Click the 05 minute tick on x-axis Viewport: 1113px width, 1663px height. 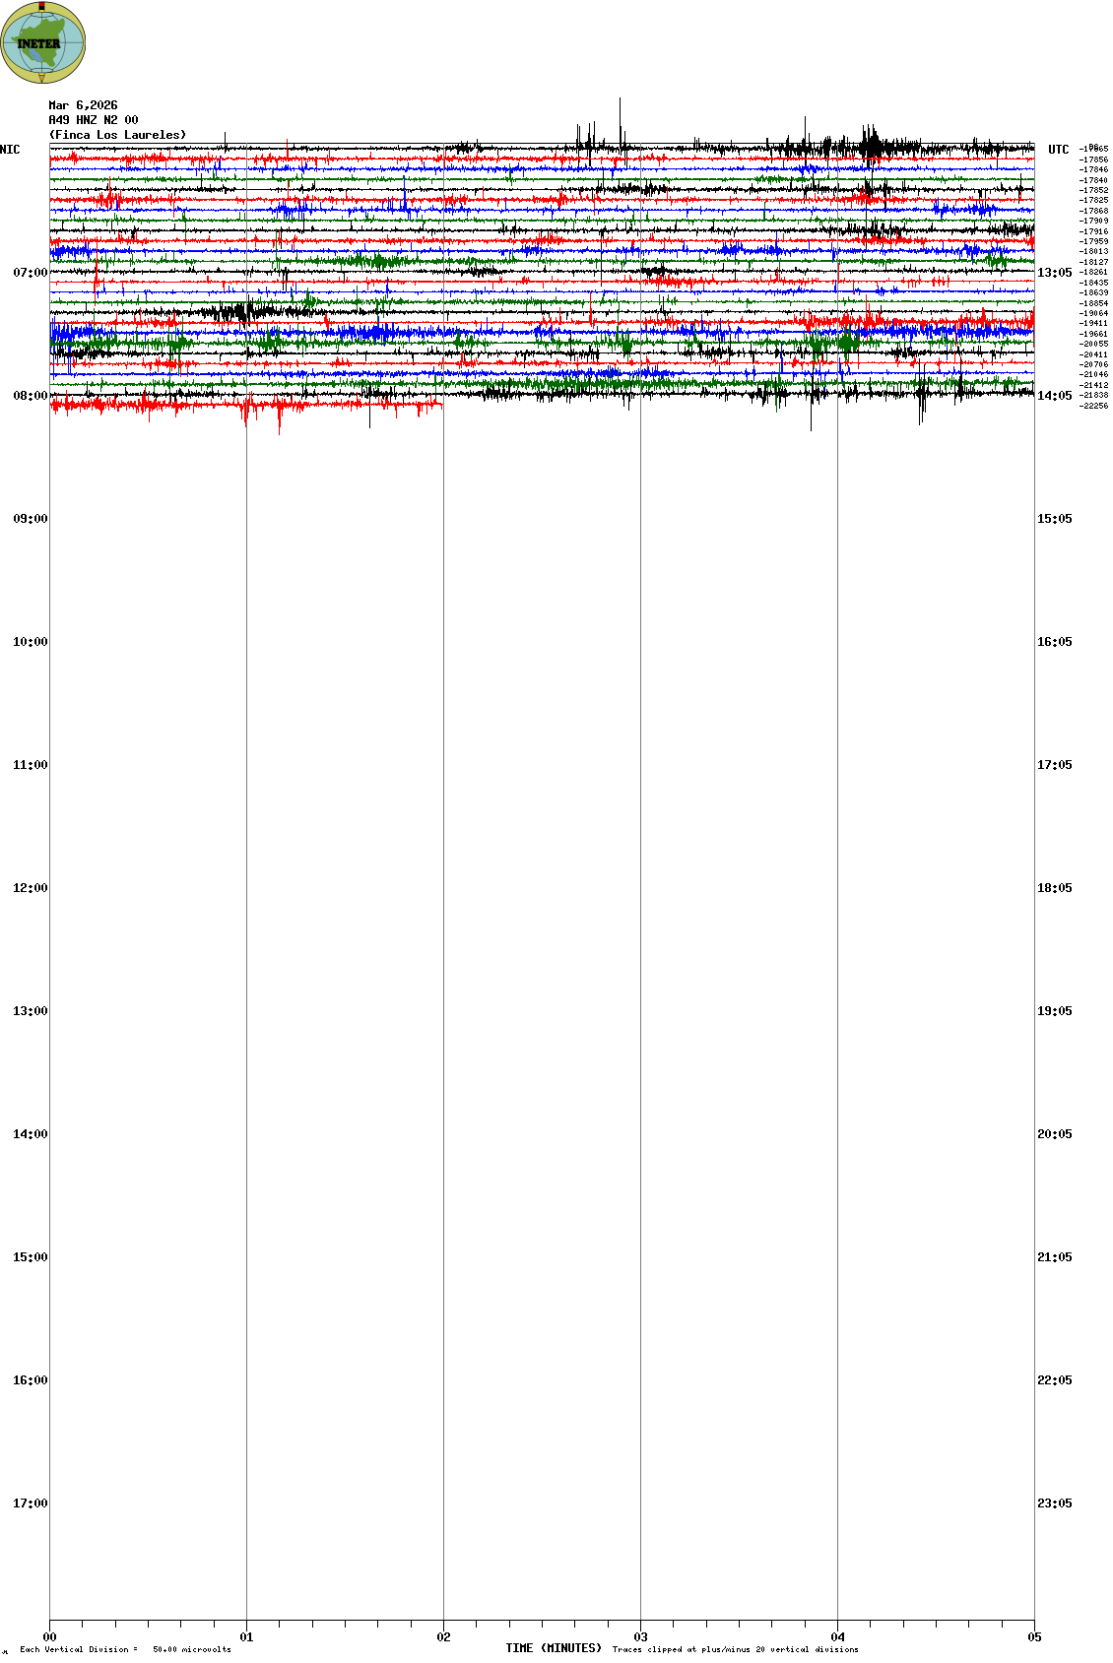tap(1033, 1637)
